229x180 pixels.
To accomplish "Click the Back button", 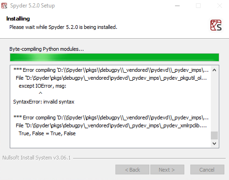I will [132, 170].
